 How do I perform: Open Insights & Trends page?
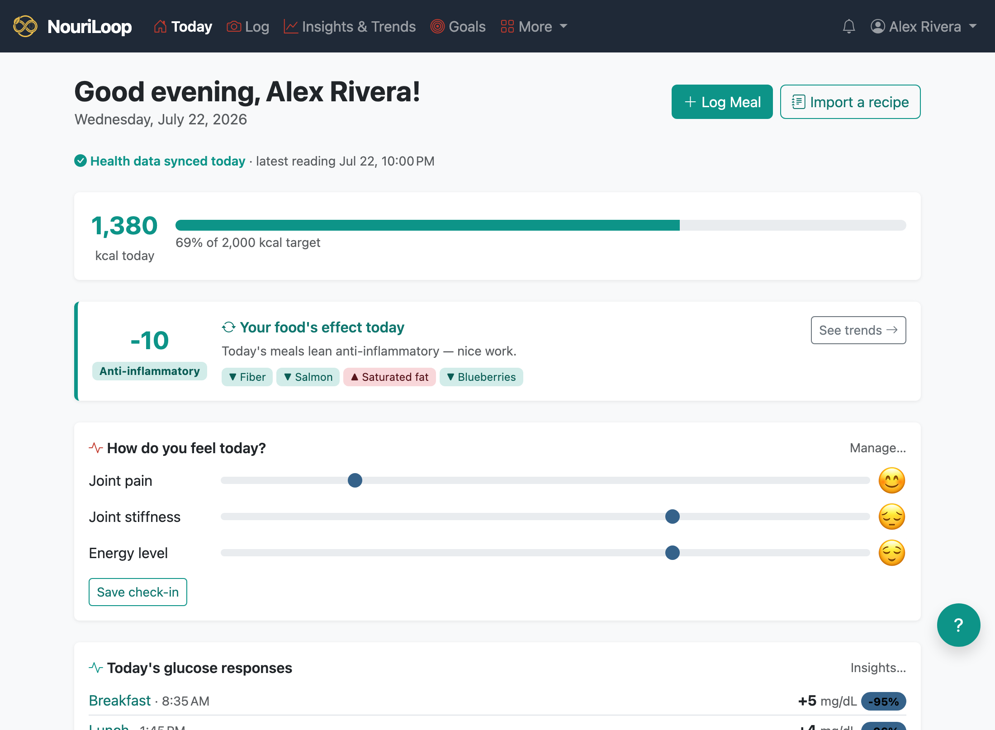350,27
